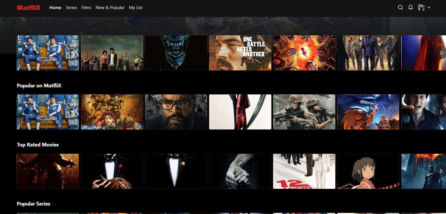Image resolution: width=446 pixels, height=214 pixels.
Task: Click the MatfliX logo
Action: [x=29, y=8]
